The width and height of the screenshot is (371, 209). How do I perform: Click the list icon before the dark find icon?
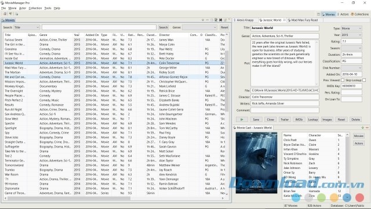click(216, 20)
